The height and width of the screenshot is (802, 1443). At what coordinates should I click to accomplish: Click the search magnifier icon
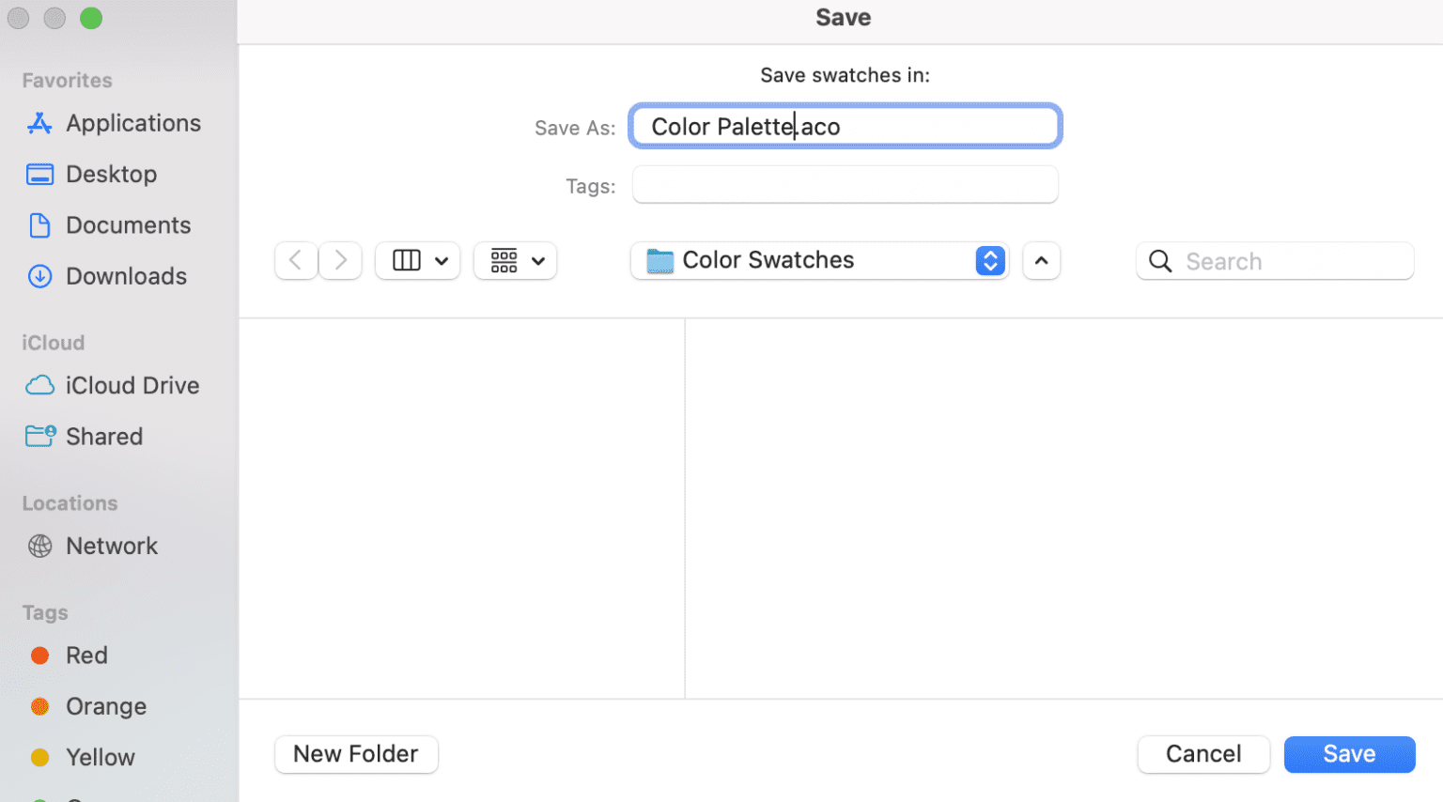(x=1159, y=261)
